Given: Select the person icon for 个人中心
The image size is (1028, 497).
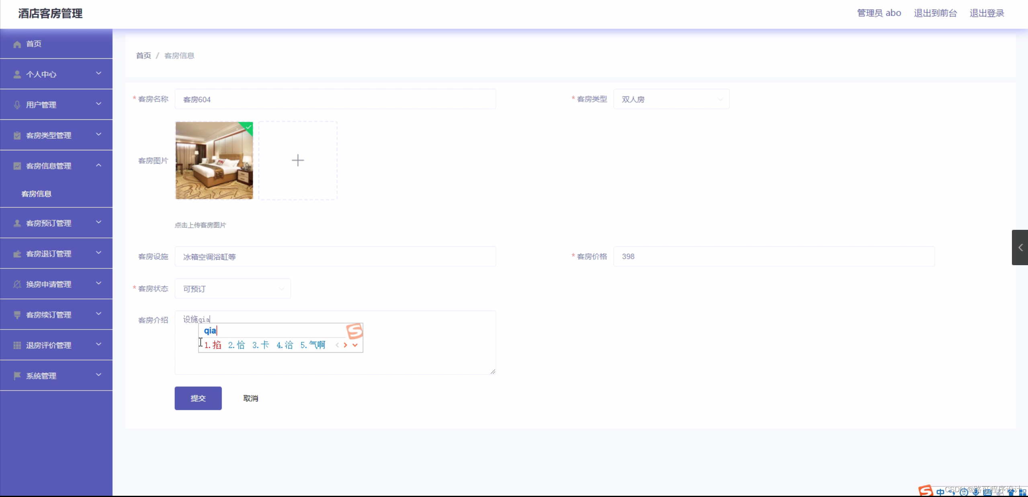Looking at the screenshot, I should [x=16, y=74].
